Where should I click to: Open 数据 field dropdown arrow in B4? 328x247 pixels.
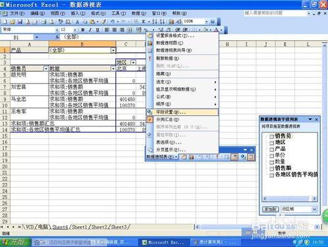[x=113, y=69]
